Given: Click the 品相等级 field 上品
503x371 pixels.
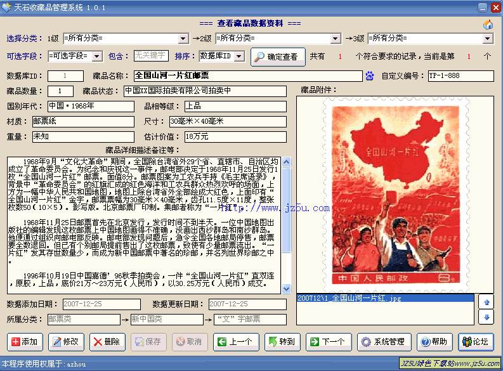Looking at the screenshot, I should (235, 106).
